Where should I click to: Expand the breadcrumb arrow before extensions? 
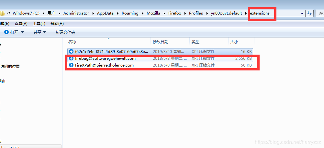point(246,14)
